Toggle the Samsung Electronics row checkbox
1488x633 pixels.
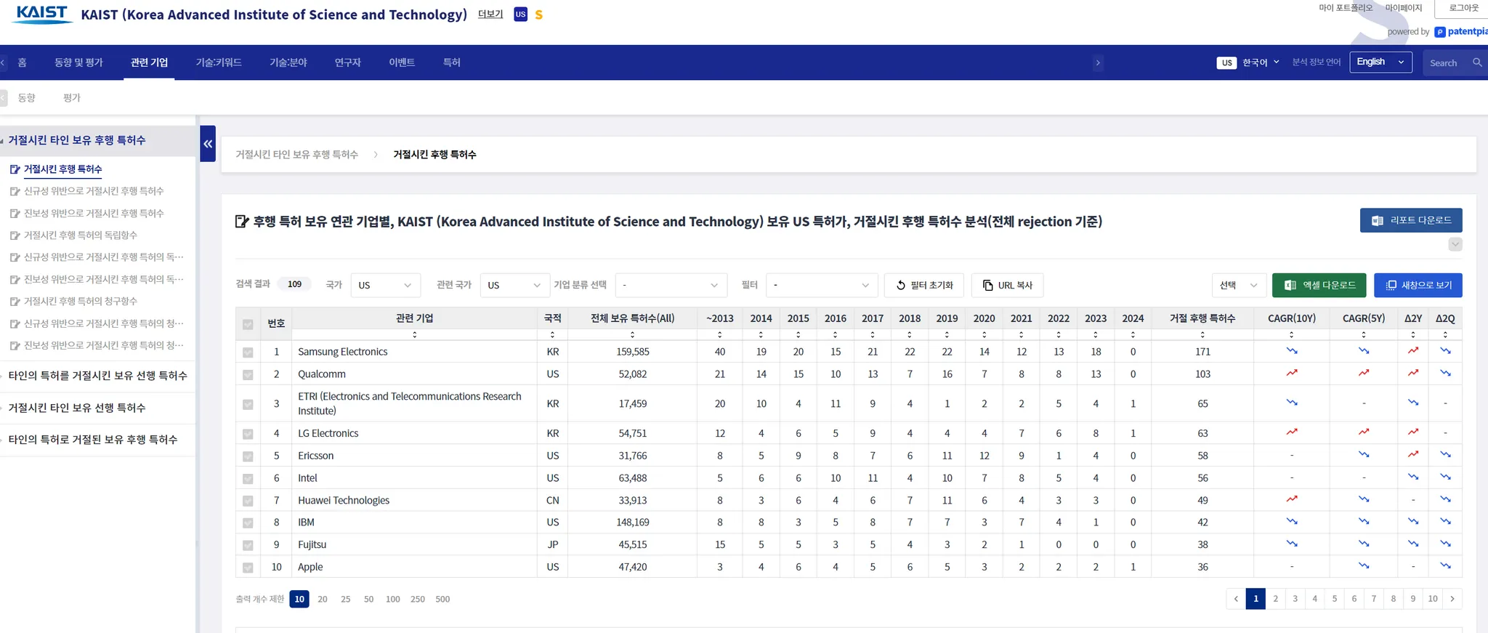(248, 352)
